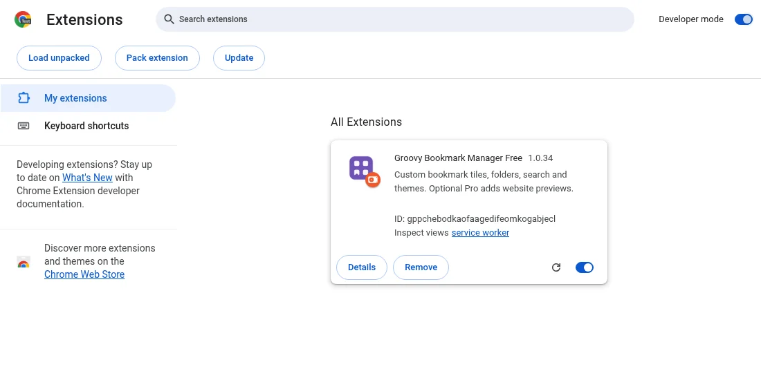Image resolution: width=761 pixels, height=387 pixels.
Task: Click the Developer mode label
Action: pos(691,19)
